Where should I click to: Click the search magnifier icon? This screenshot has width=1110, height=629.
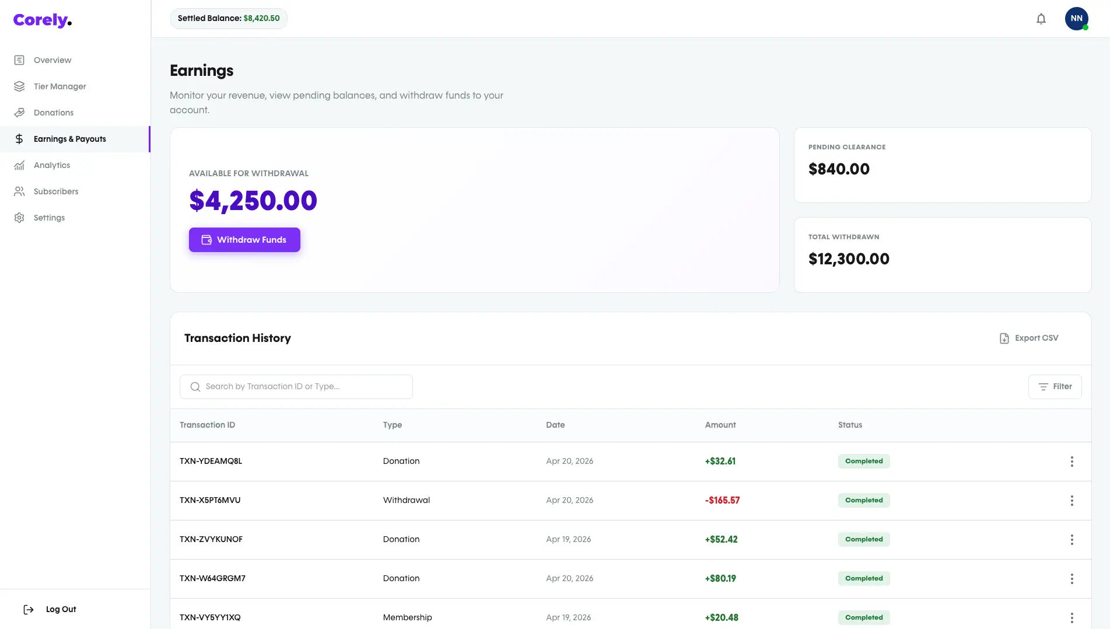(195, 387)
